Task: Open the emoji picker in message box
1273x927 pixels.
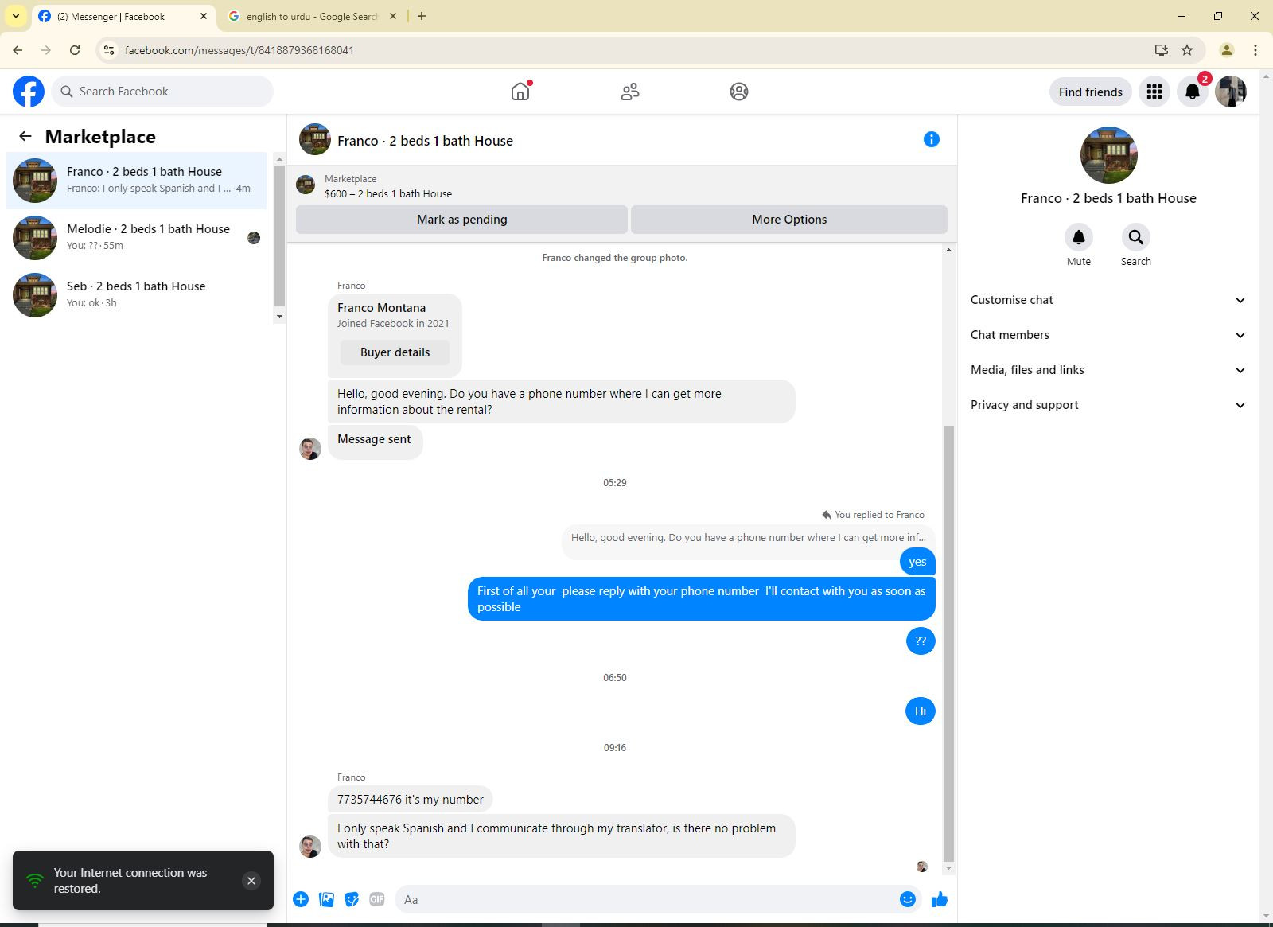Action: click(908, 899)
